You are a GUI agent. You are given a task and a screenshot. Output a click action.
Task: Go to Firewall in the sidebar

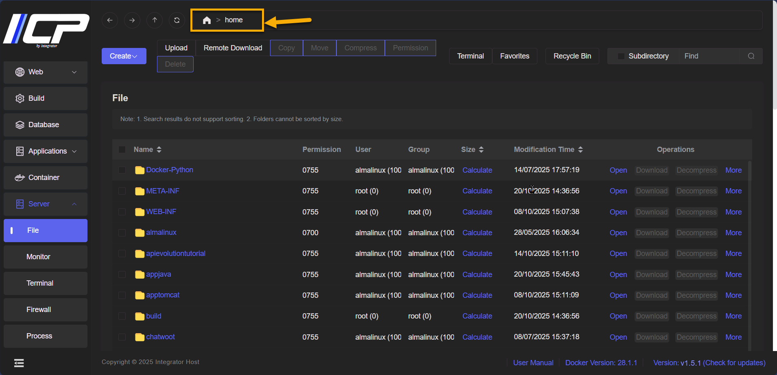point(39,310)
